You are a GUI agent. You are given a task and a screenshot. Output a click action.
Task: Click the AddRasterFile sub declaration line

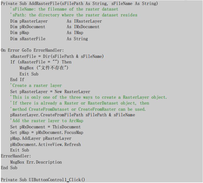(79, 4)
